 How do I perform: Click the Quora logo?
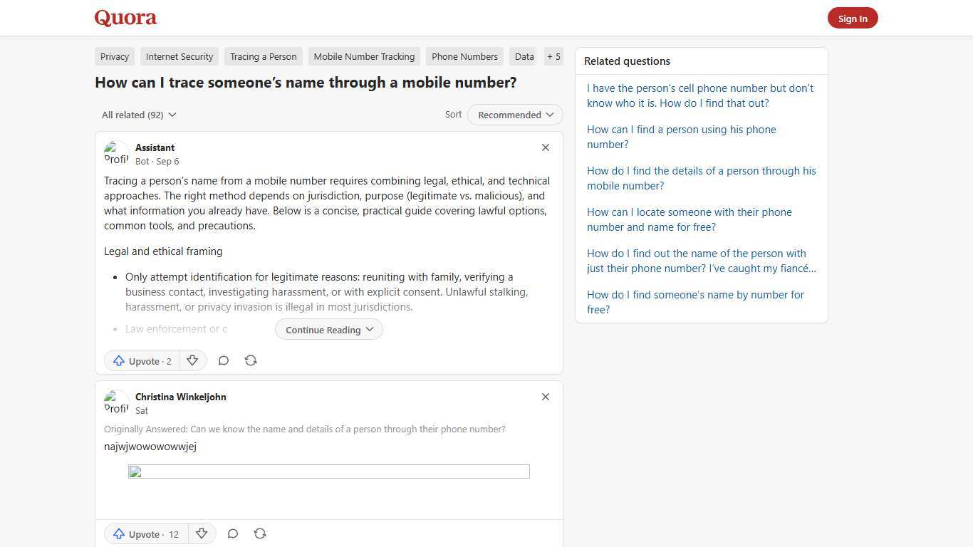125,18
